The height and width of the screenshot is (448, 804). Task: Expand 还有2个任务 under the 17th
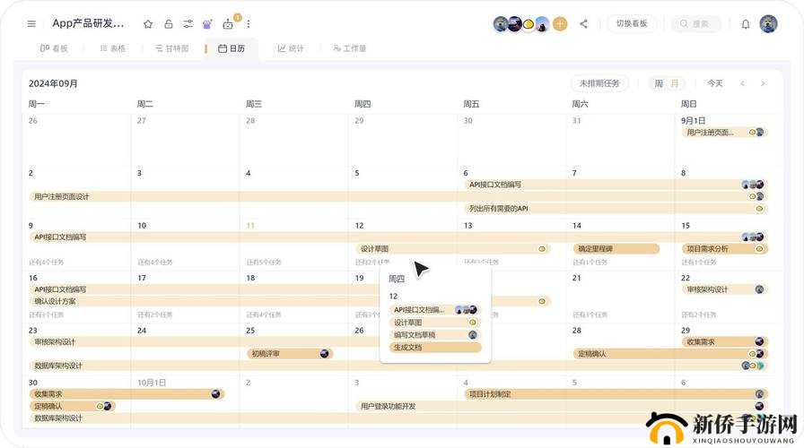(155, 314)
